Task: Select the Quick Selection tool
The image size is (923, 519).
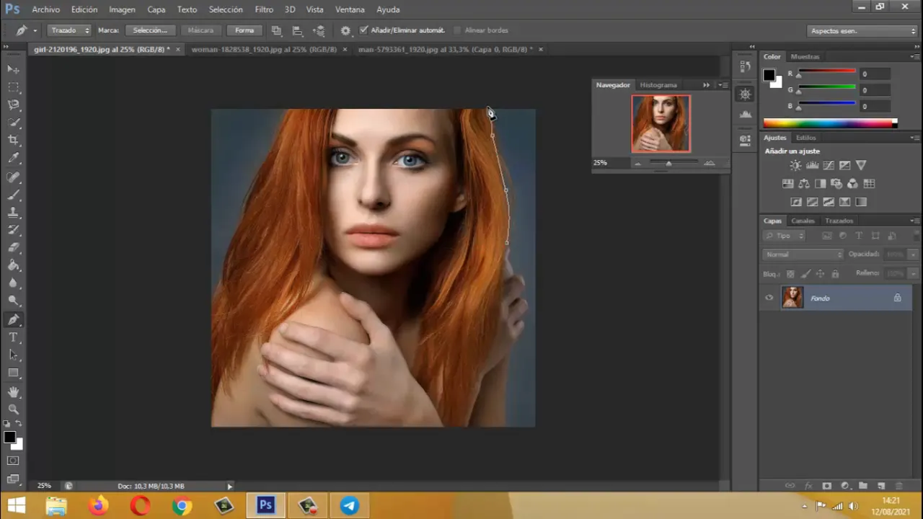Action: tap(13, 123)
